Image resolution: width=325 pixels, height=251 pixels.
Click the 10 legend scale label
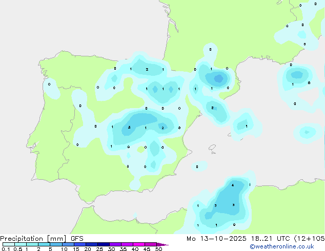[x=64, y=249]
